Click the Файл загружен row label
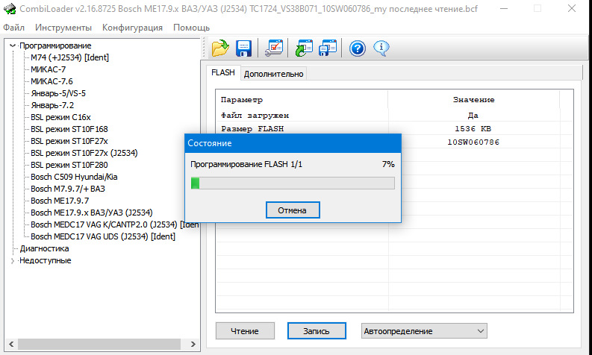 point(255,116)
